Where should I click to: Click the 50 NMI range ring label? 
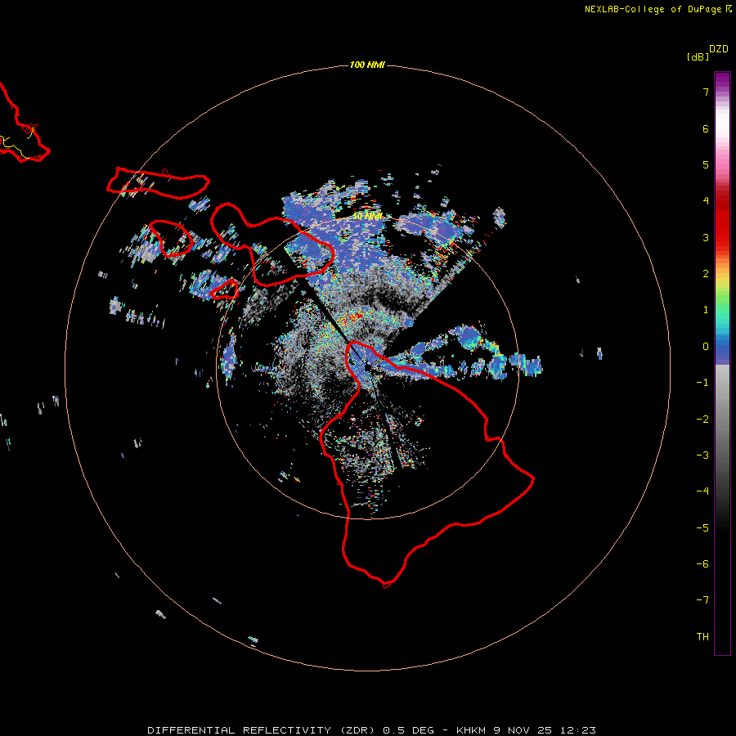tap(367, 217)
